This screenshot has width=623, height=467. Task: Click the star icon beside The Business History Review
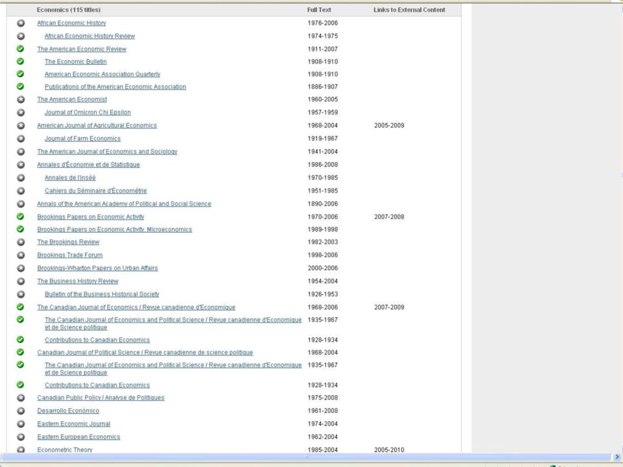pyautogui.click(x=21, y=281)
